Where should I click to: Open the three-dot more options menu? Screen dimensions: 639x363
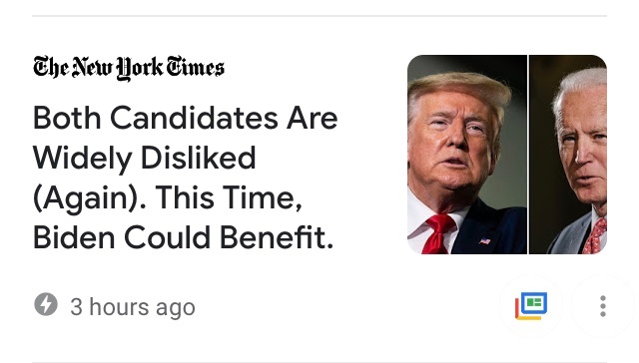coord(603,306)
